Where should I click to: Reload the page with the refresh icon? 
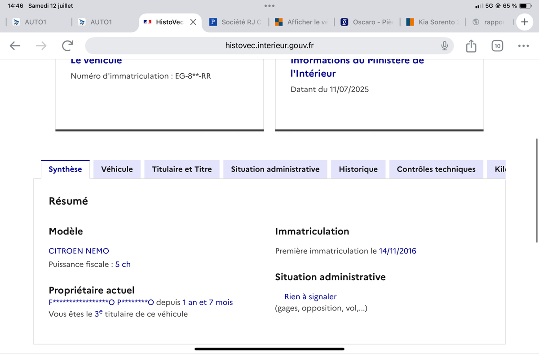coord(68,45)
